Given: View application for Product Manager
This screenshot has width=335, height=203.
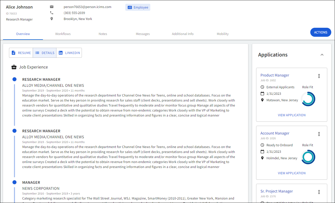Looking at the screenshot, I should pyautogui.click(x=292, y=115).
